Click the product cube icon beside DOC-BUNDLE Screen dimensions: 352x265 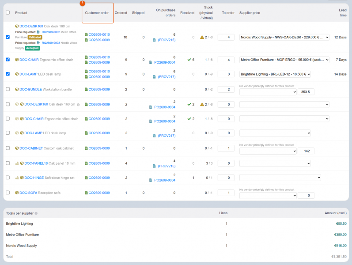17,89
